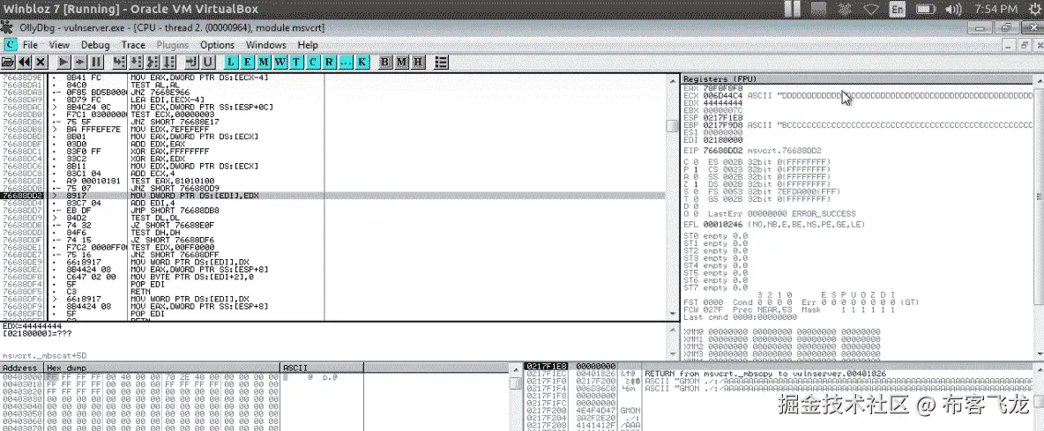Click the volume speaker indicator
The height and width of the screenshot is (431, 1044).
[953, 10]
